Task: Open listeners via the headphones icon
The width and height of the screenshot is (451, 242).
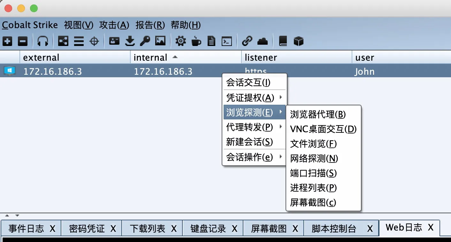Action: coord(43,41)
